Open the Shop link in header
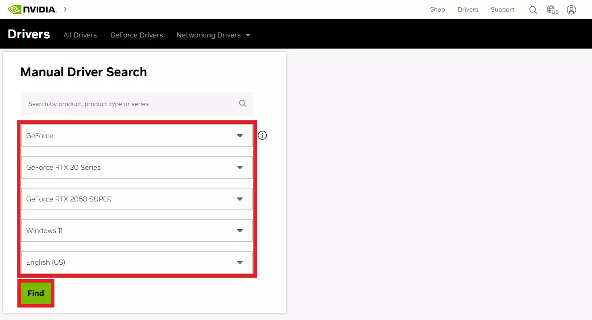 coord(437,10)
